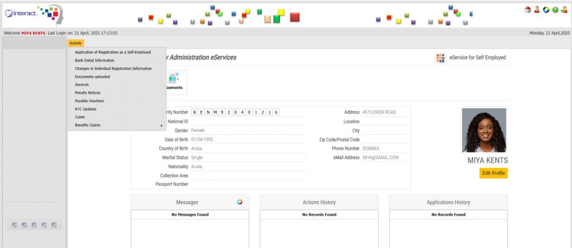Click the blue-green globe icon
The image size is (572, 248).
click(x=546, y=10)
